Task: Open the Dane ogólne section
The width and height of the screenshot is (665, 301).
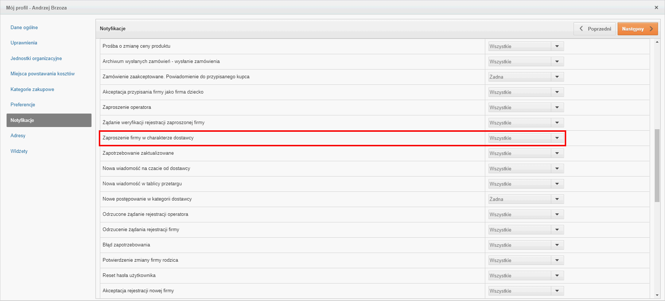Action: 24,27
